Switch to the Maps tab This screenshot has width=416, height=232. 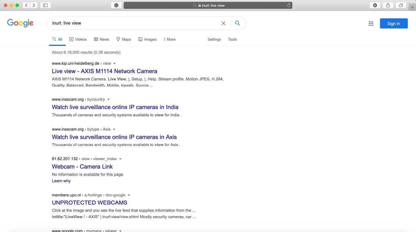point(124,39)
